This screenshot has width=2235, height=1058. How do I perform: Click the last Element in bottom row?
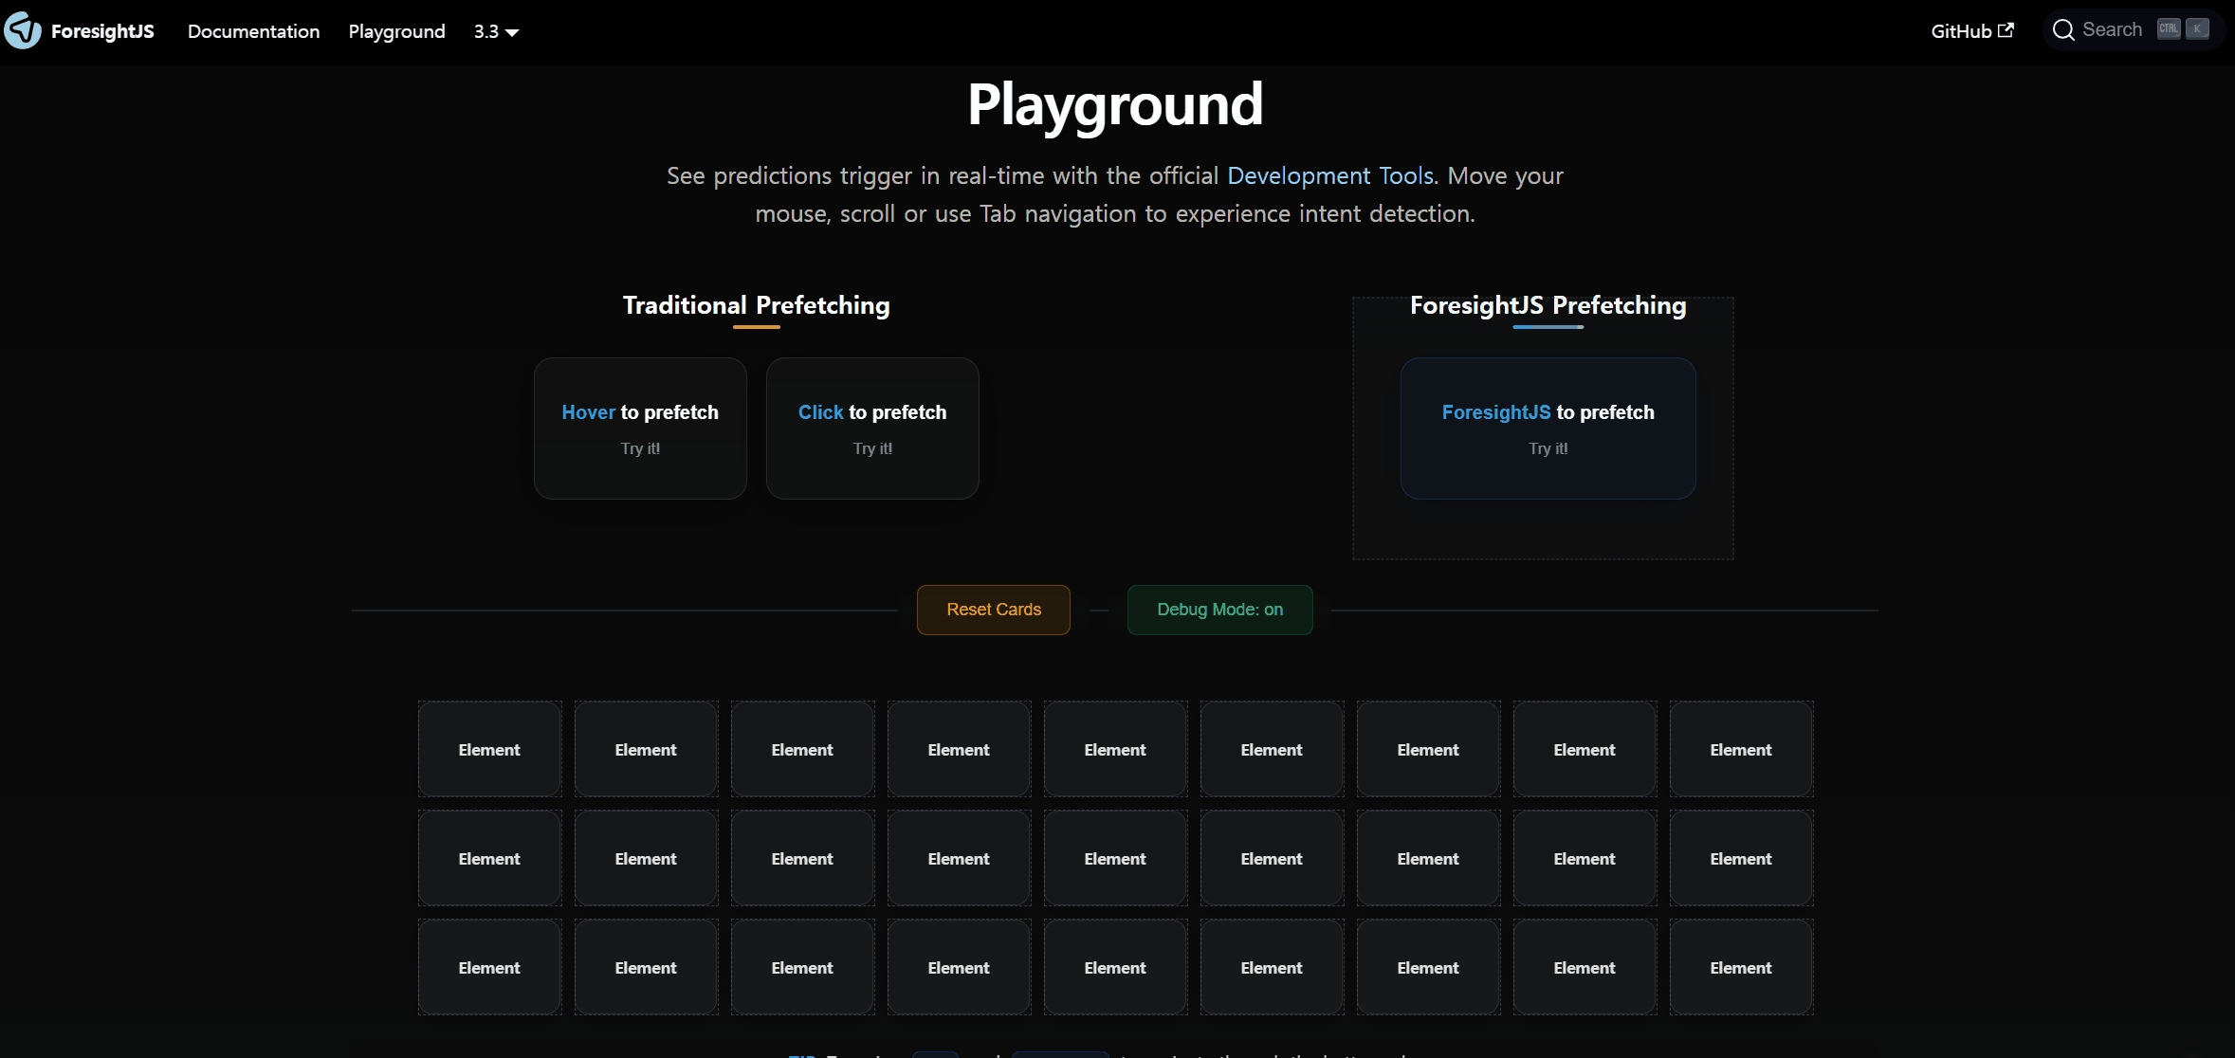[1741, 967]
